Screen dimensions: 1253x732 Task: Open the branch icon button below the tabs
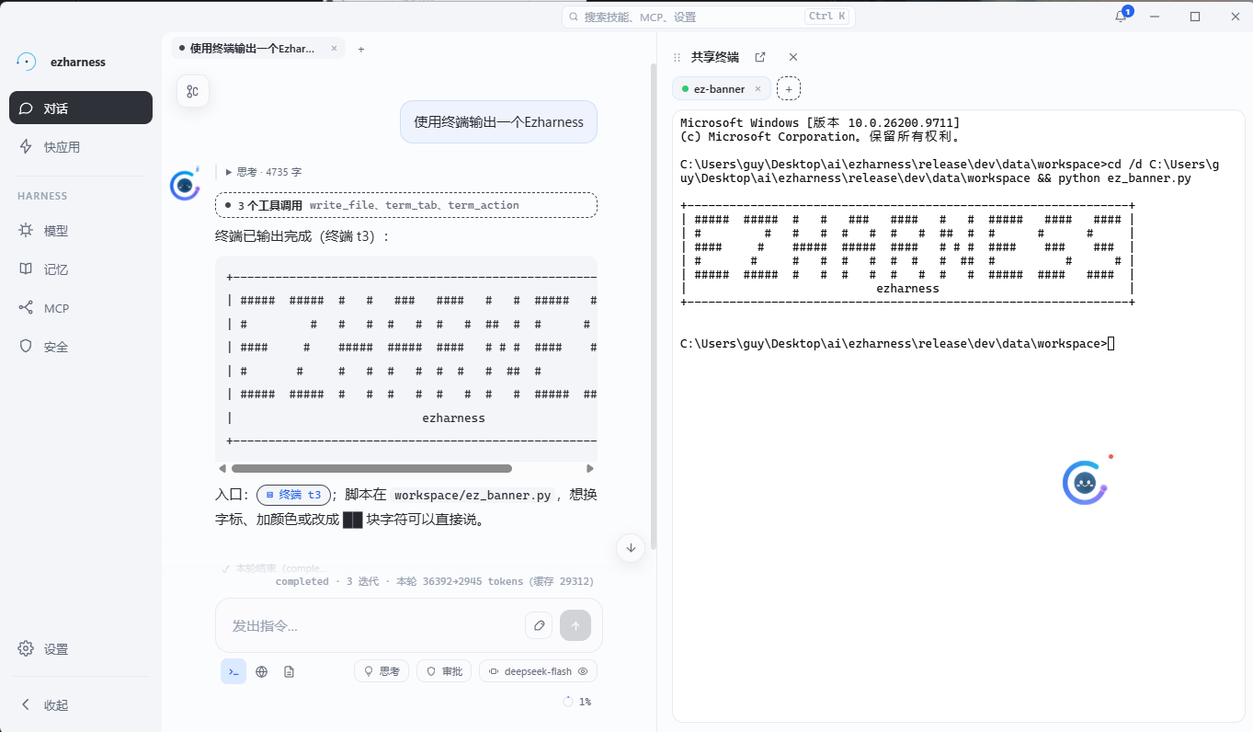pyautogui.click(x=193, y=91)
